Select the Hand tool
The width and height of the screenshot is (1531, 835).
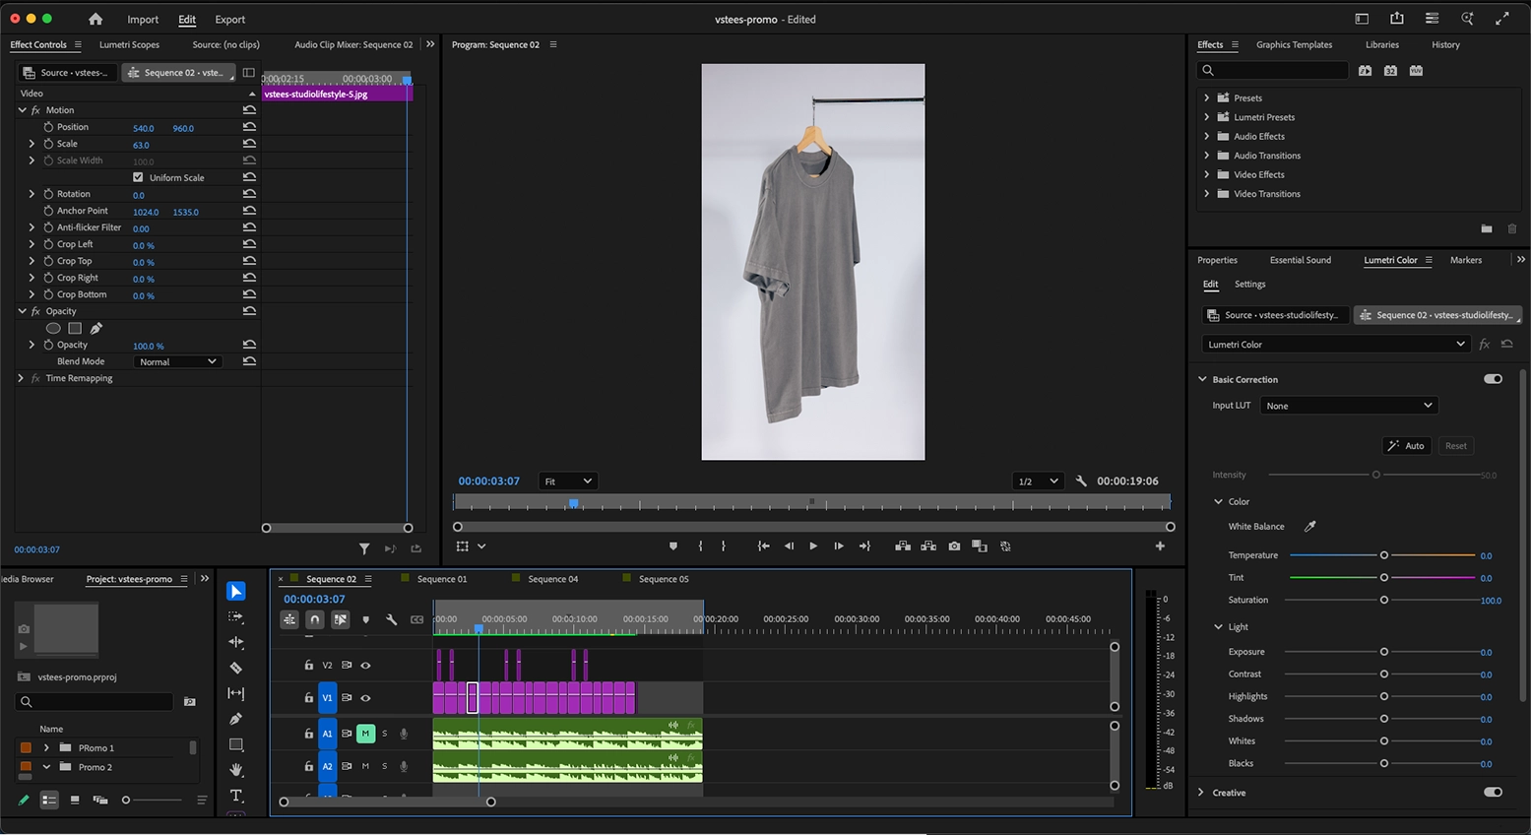click(236, 770)
